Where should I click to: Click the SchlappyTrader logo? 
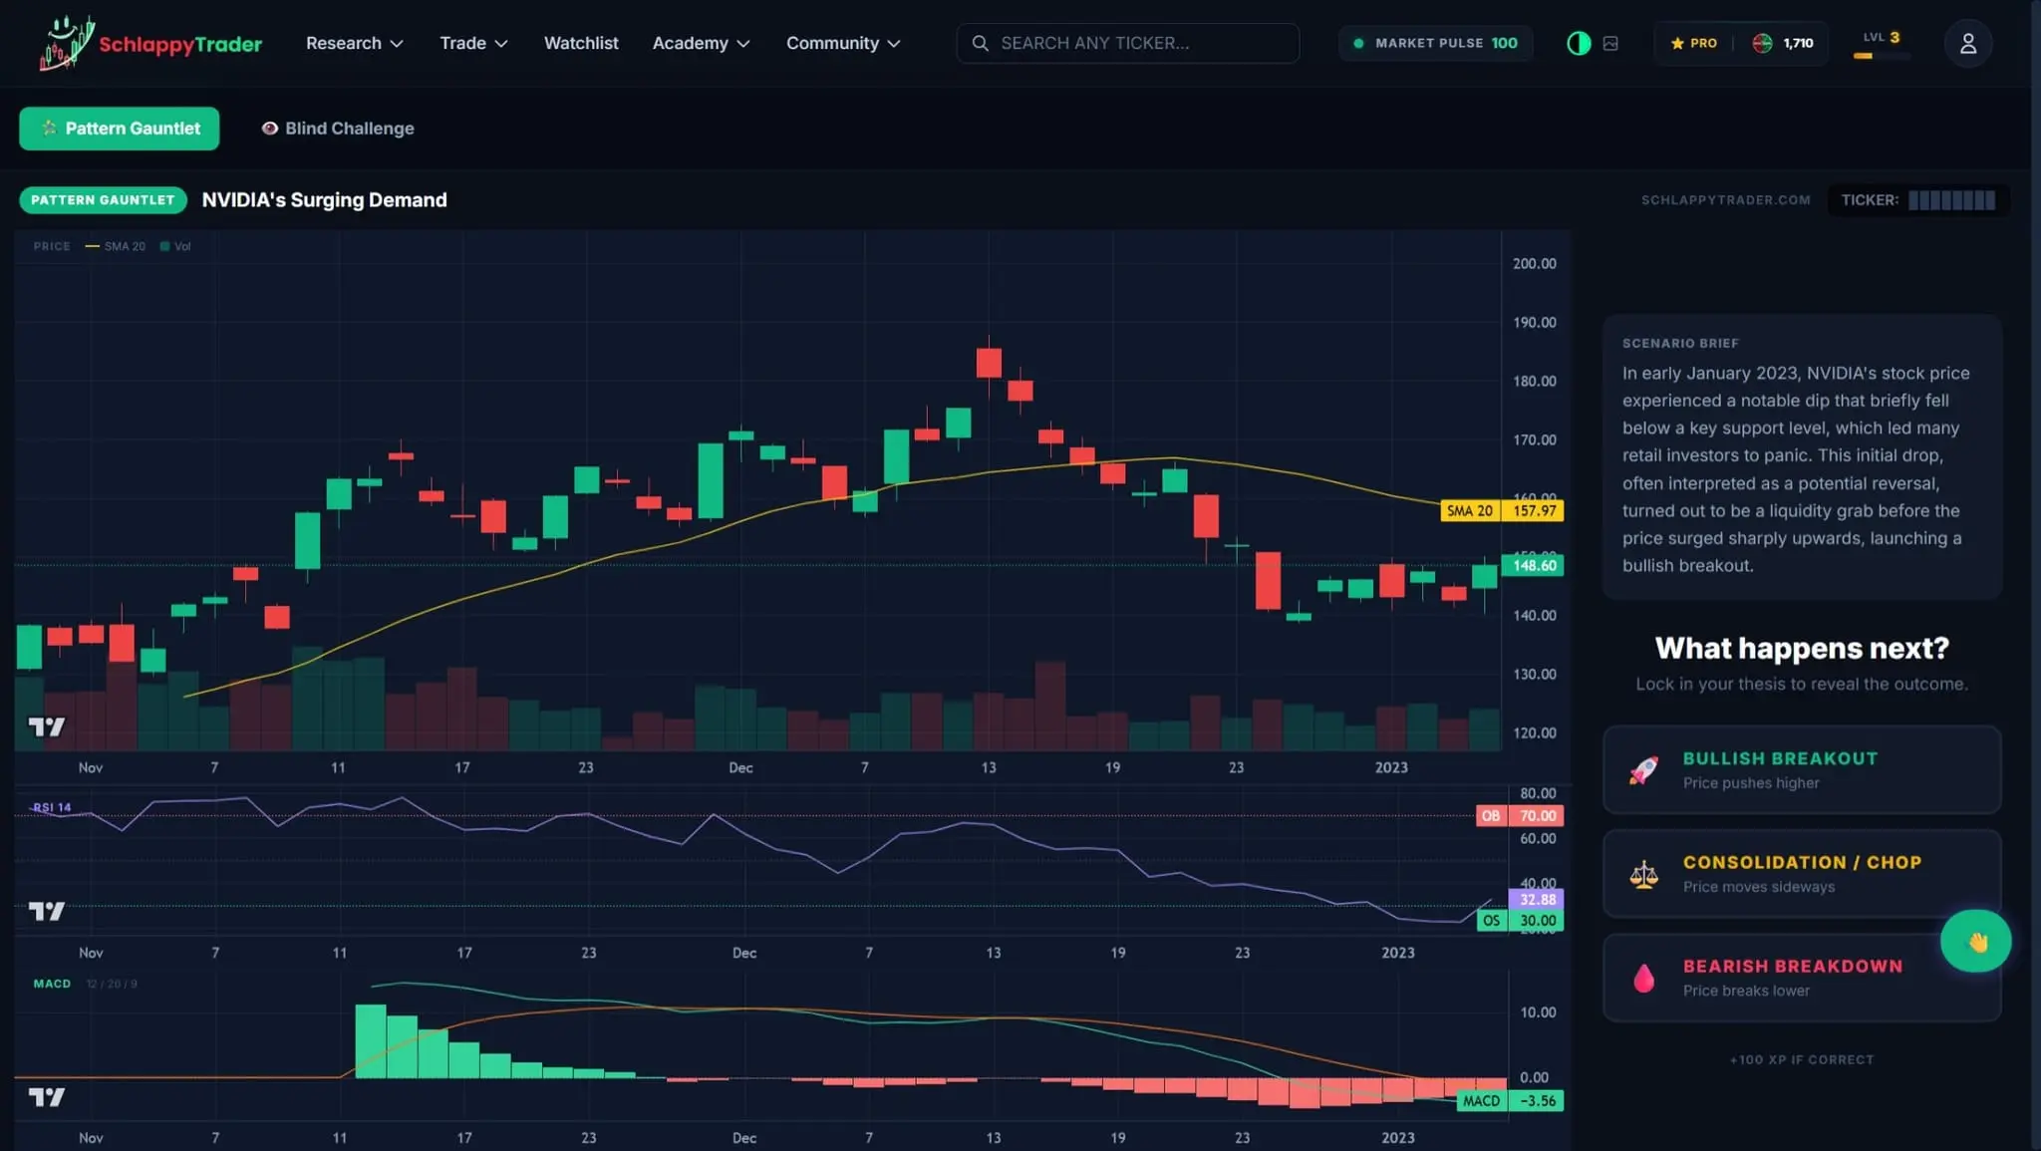150,43
